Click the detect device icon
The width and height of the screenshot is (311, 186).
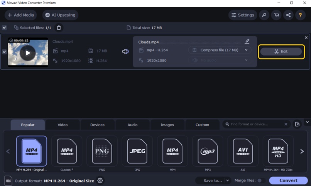click(x=297, y=124)
